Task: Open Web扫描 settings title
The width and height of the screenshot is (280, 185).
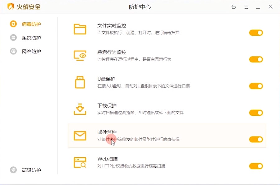Action: click(x=108, y=159)
